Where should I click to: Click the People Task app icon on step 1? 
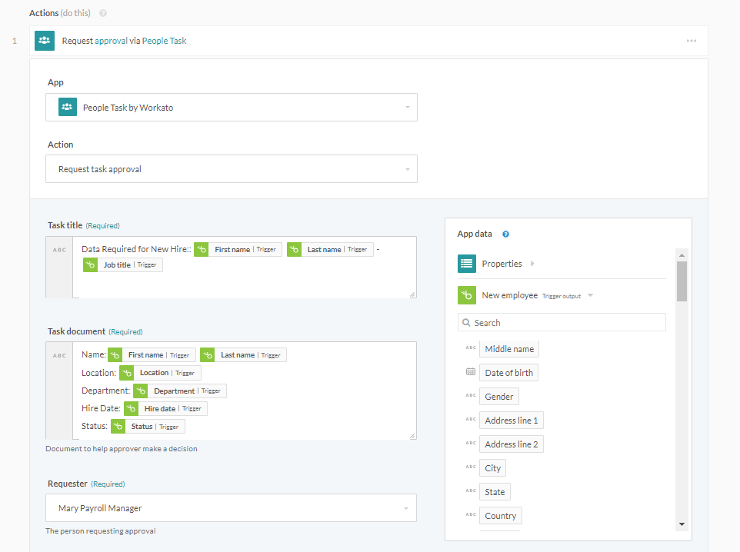coord(44,40)
